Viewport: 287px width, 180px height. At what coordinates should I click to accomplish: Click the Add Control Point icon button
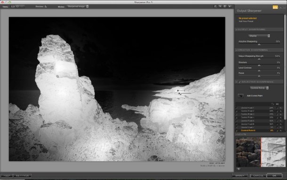tap(240, 96)
